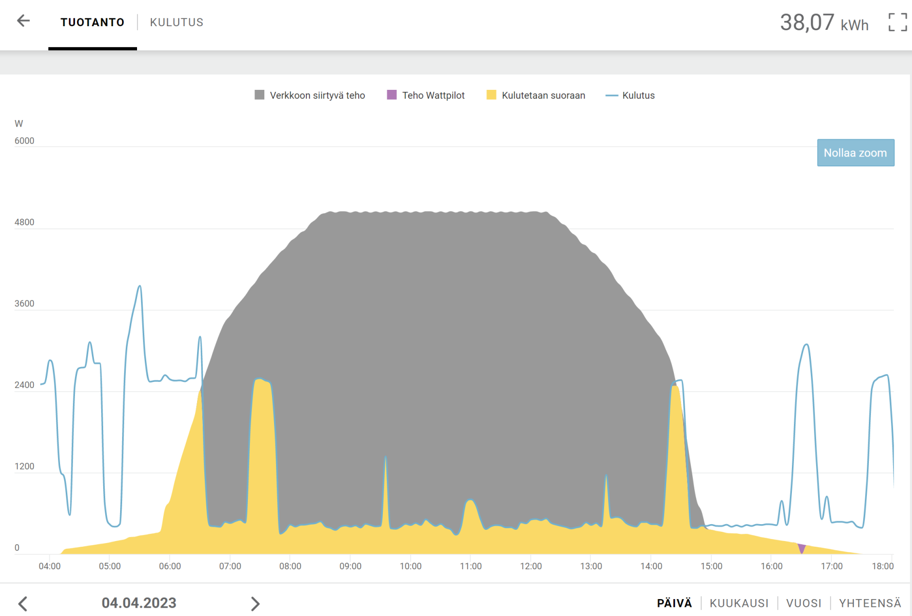
Task: Open date picker on 04.04.2023
Action: click(139, 603)
